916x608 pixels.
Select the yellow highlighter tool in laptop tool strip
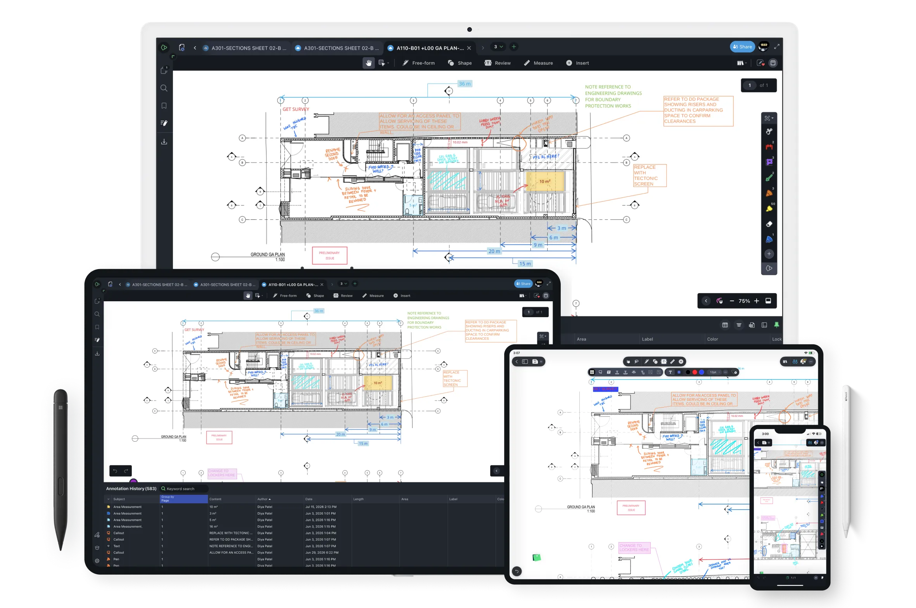pyautogui.click(x=769, y=209)
